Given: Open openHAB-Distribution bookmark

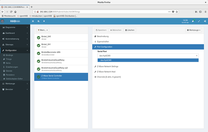Looking at the screenshot, I should coord(65,16).
